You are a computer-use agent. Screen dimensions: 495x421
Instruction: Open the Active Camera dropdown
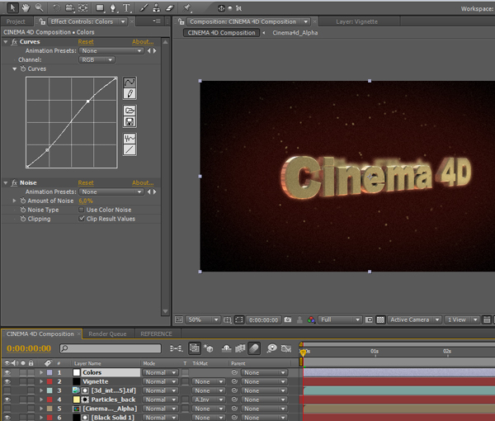pos(414,319)
